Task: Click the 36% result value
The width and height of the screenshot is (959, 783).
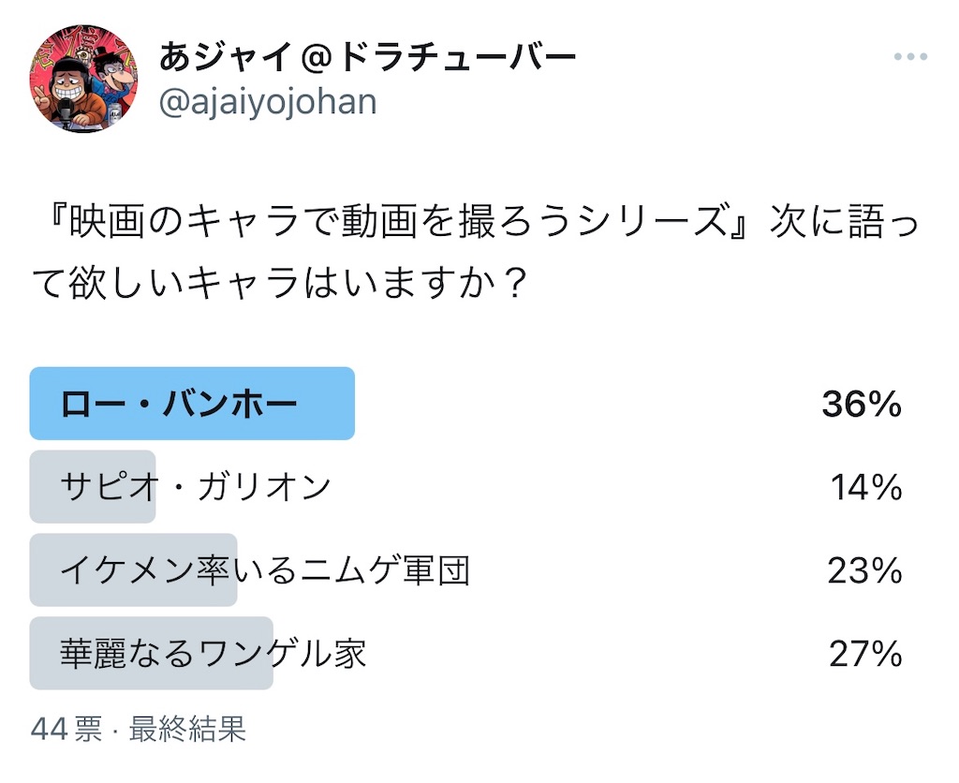Action: tap(862, 404)
